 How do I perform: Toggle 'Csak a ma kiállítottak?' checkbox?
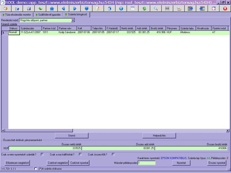[80, 154]
